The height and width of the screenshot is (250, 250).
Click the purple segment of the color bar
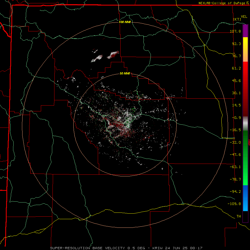click(x=245, y=31)
